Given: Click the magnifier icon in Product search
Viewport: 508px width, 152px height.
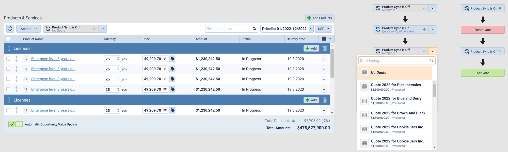Looking at the screenshot, I should pyautogui.click(x=255, y=29).
